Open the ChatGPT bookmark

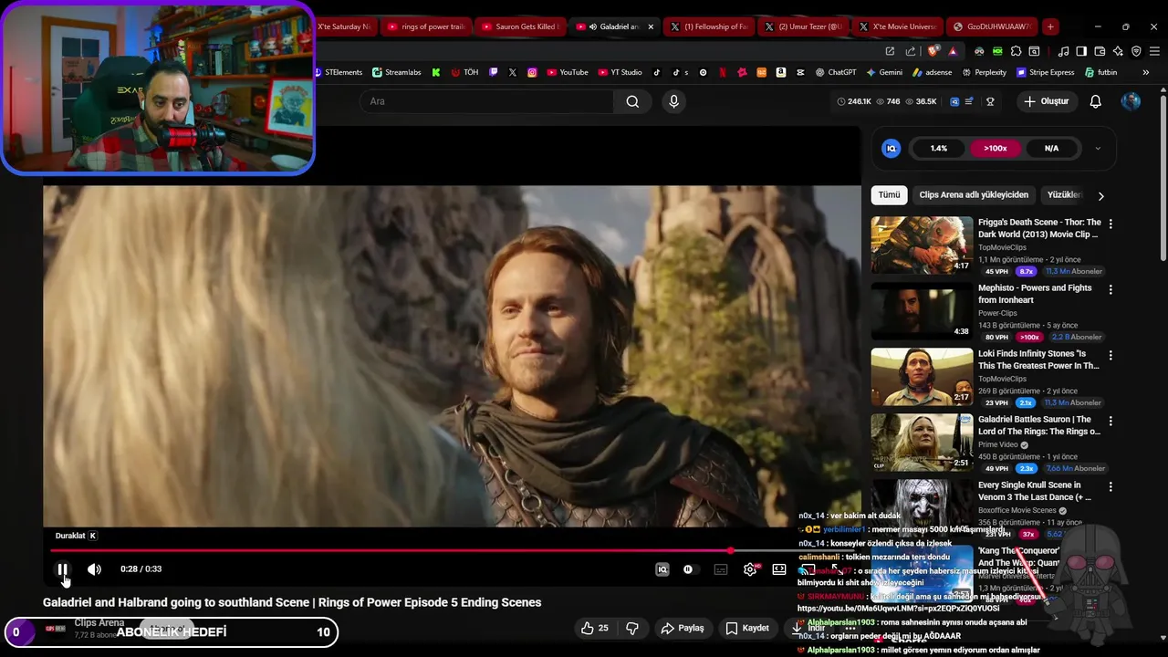point(835,72)
